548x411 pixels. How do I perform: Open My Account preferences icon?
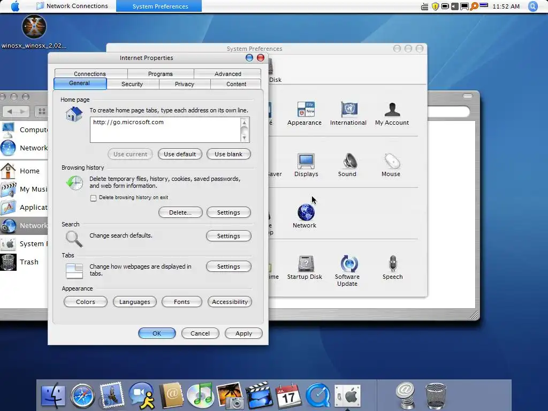[x=392, y=113]
